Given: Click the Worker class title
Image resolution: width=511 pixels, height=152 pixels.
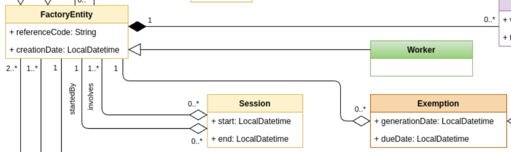Looking at the screenshot, I should pos(421,50).
